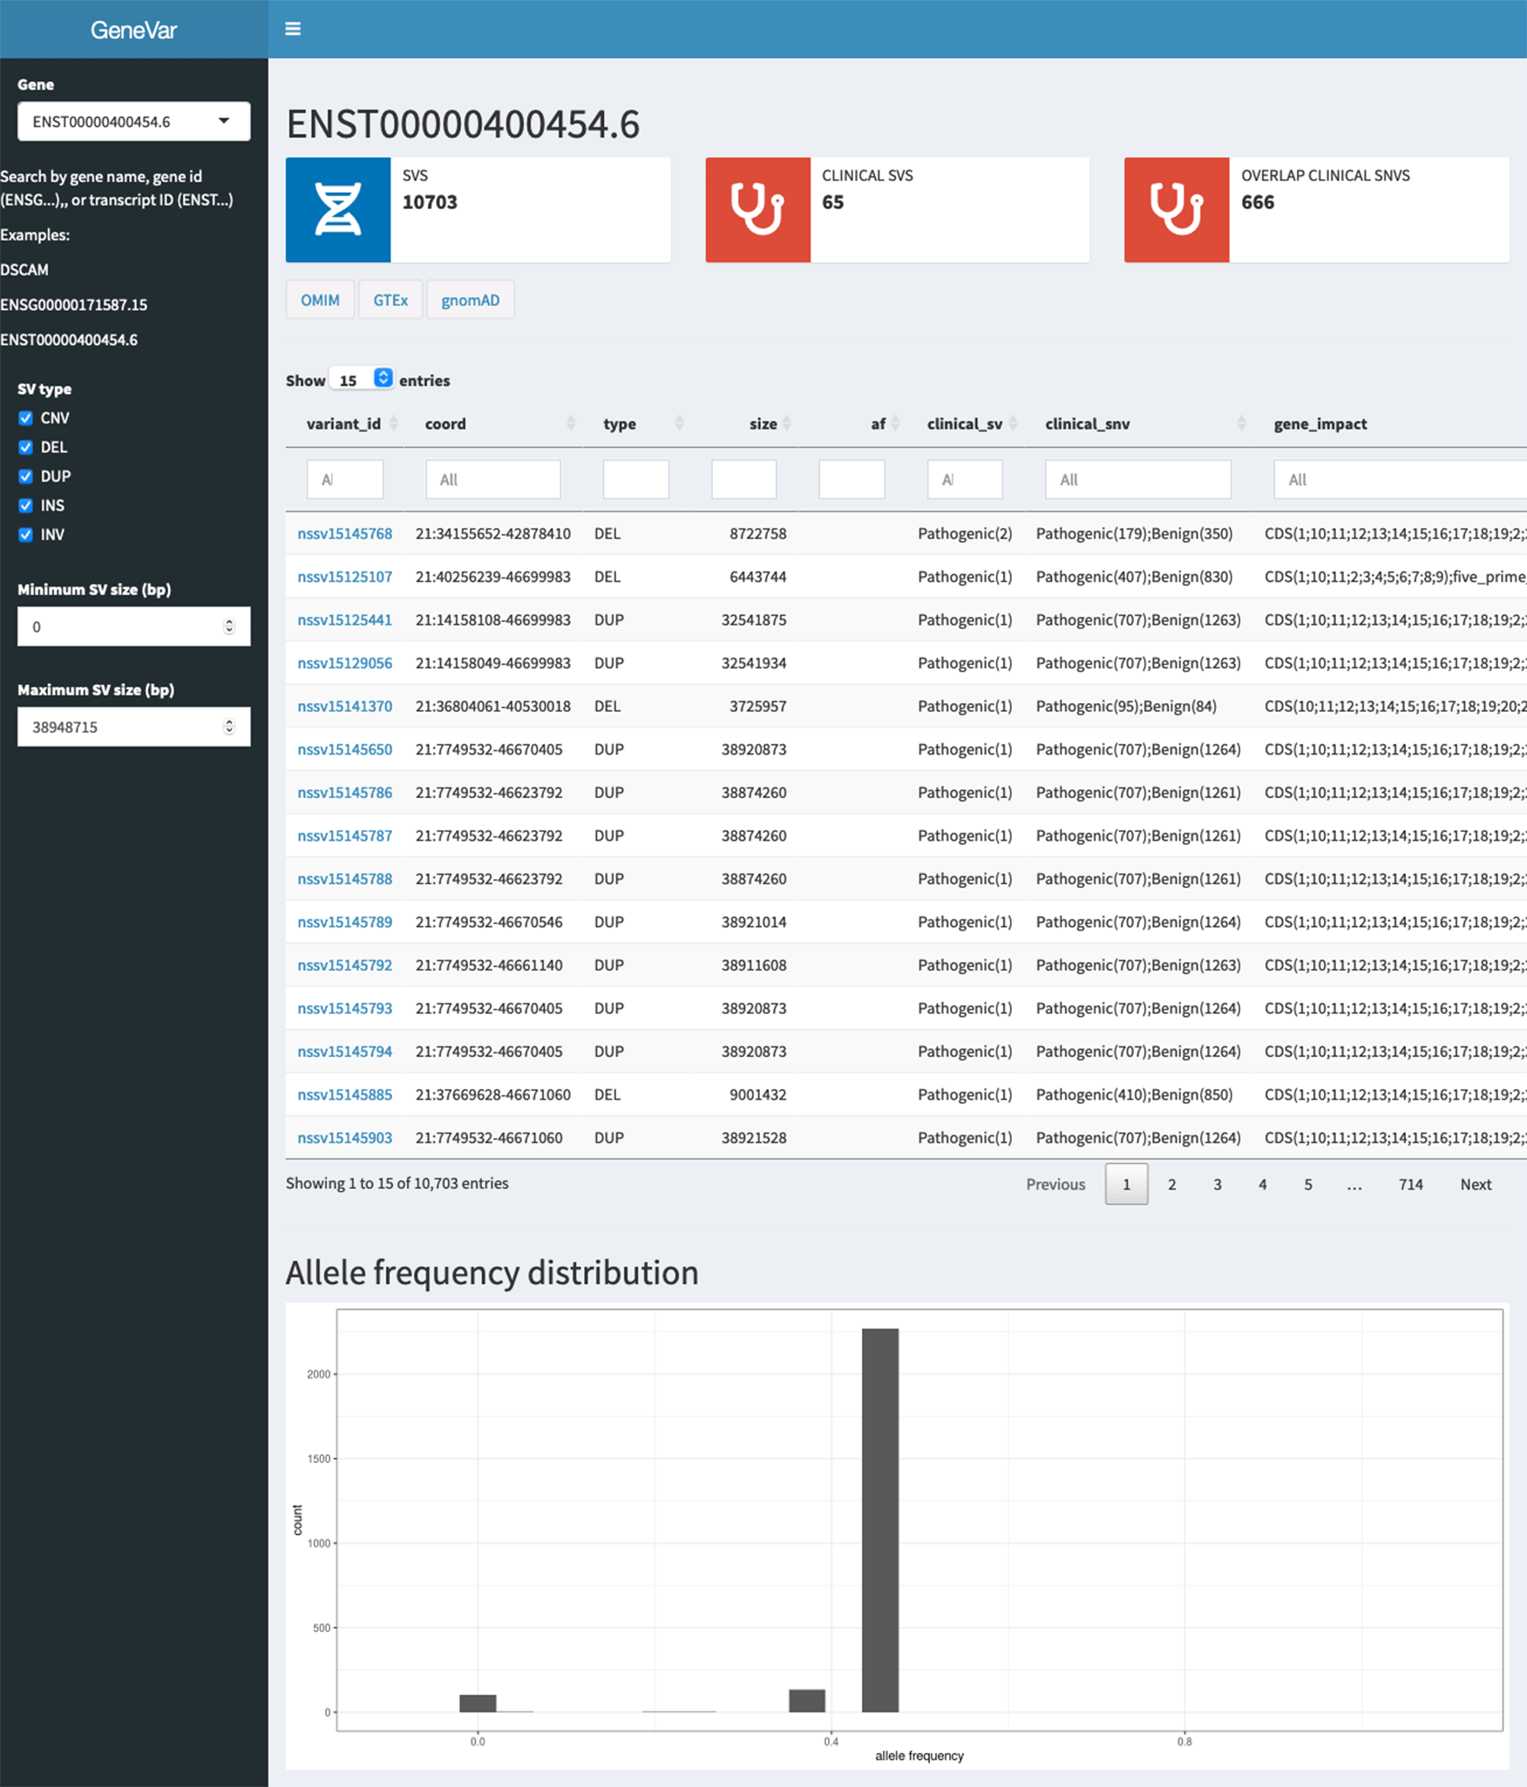Sort table by af column arrows
The width and height of the screenshot is (1527, 1787).
pos(895,423)
